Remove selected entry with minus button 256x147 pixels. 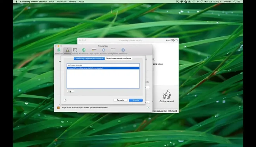[x=72, y=91]
